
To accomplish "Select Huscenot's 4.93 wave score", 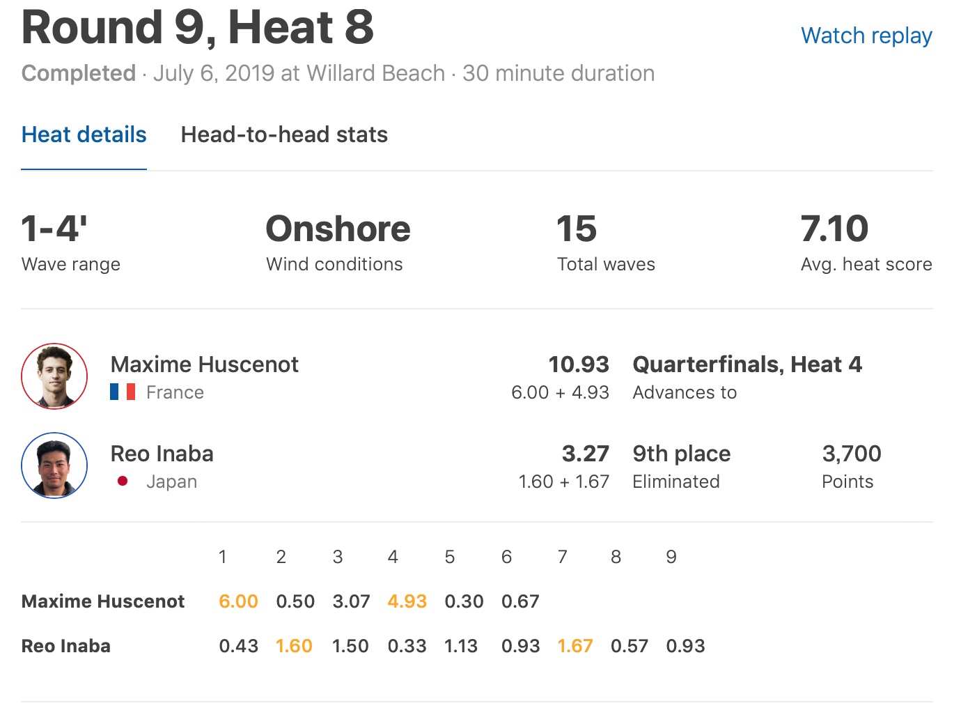I will (x=407, y=601).
